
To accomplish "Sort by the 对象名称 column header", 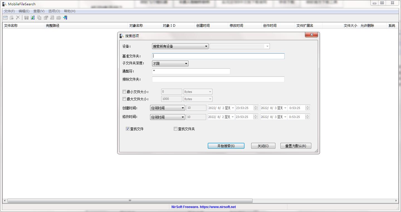I will click(145, 25).
